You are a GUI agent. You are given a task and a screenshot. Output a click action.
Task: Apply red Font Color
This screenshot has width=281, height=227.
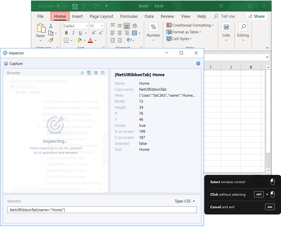pos(91,40)
